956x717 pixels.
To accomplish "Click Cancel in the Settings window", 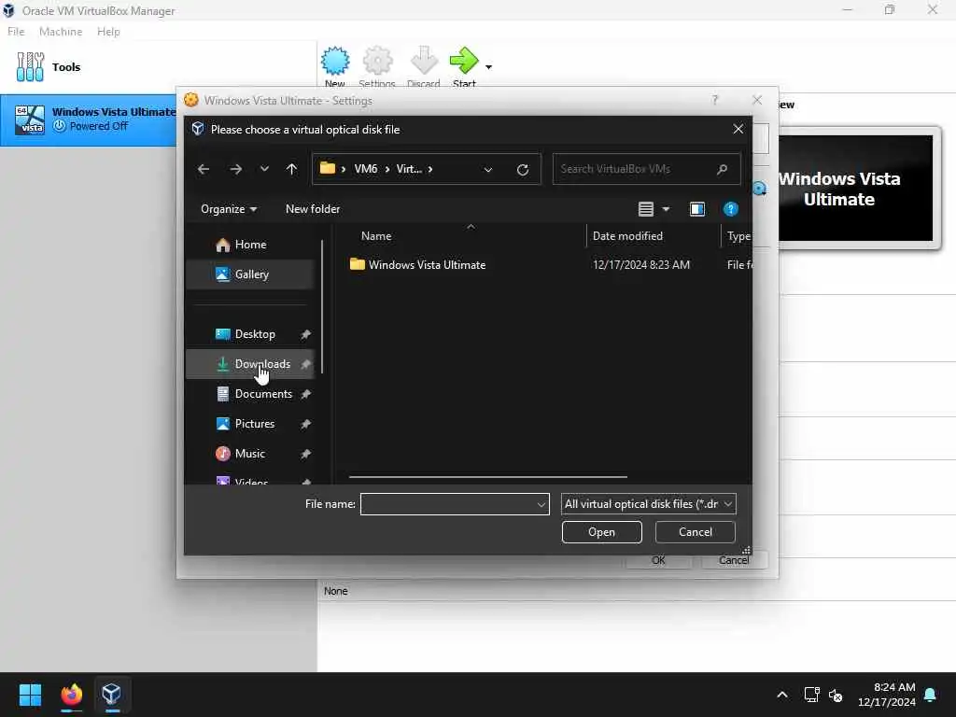I will click(x=734, y=560).
